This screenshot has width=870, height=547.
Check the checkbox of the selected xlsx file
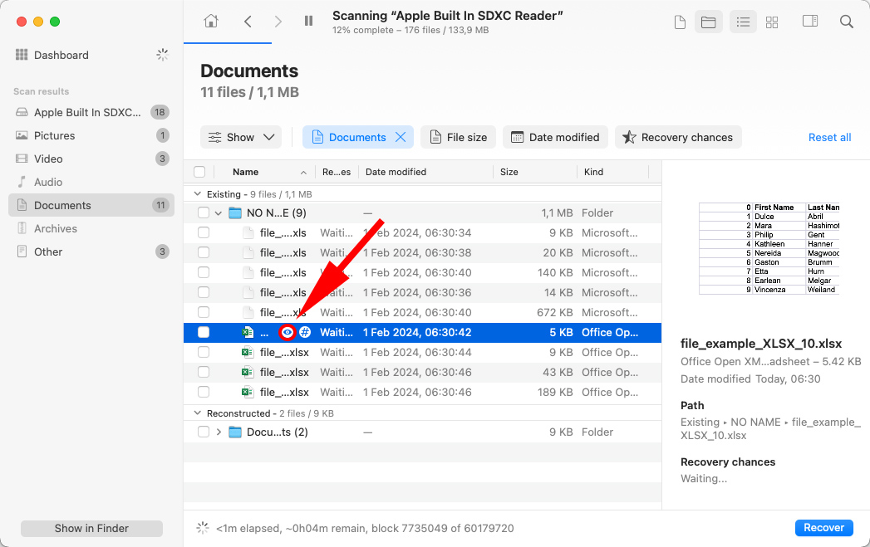(204, 332)
